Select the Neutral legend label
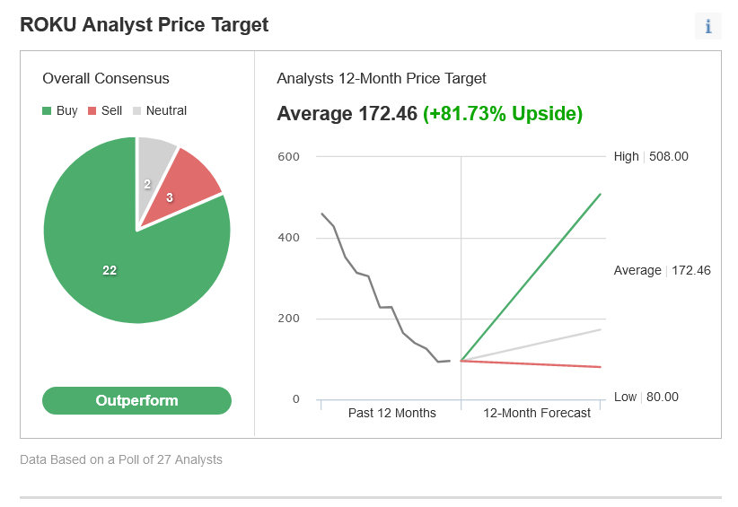Image resolution: width=738 pixels, height=507 pixels. [x=166, y=111]
